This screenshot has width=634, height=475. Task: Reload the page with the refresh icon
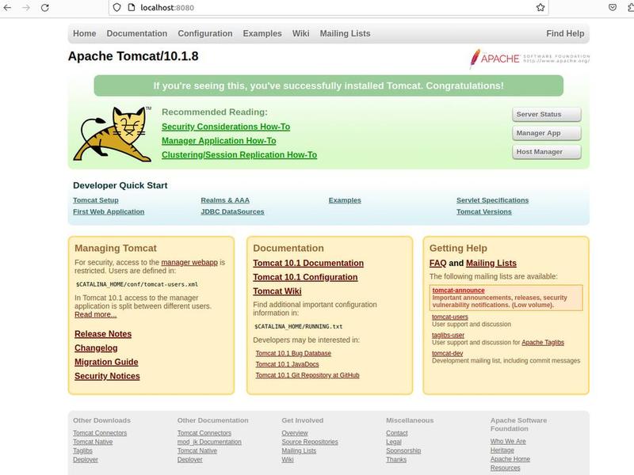45,8
